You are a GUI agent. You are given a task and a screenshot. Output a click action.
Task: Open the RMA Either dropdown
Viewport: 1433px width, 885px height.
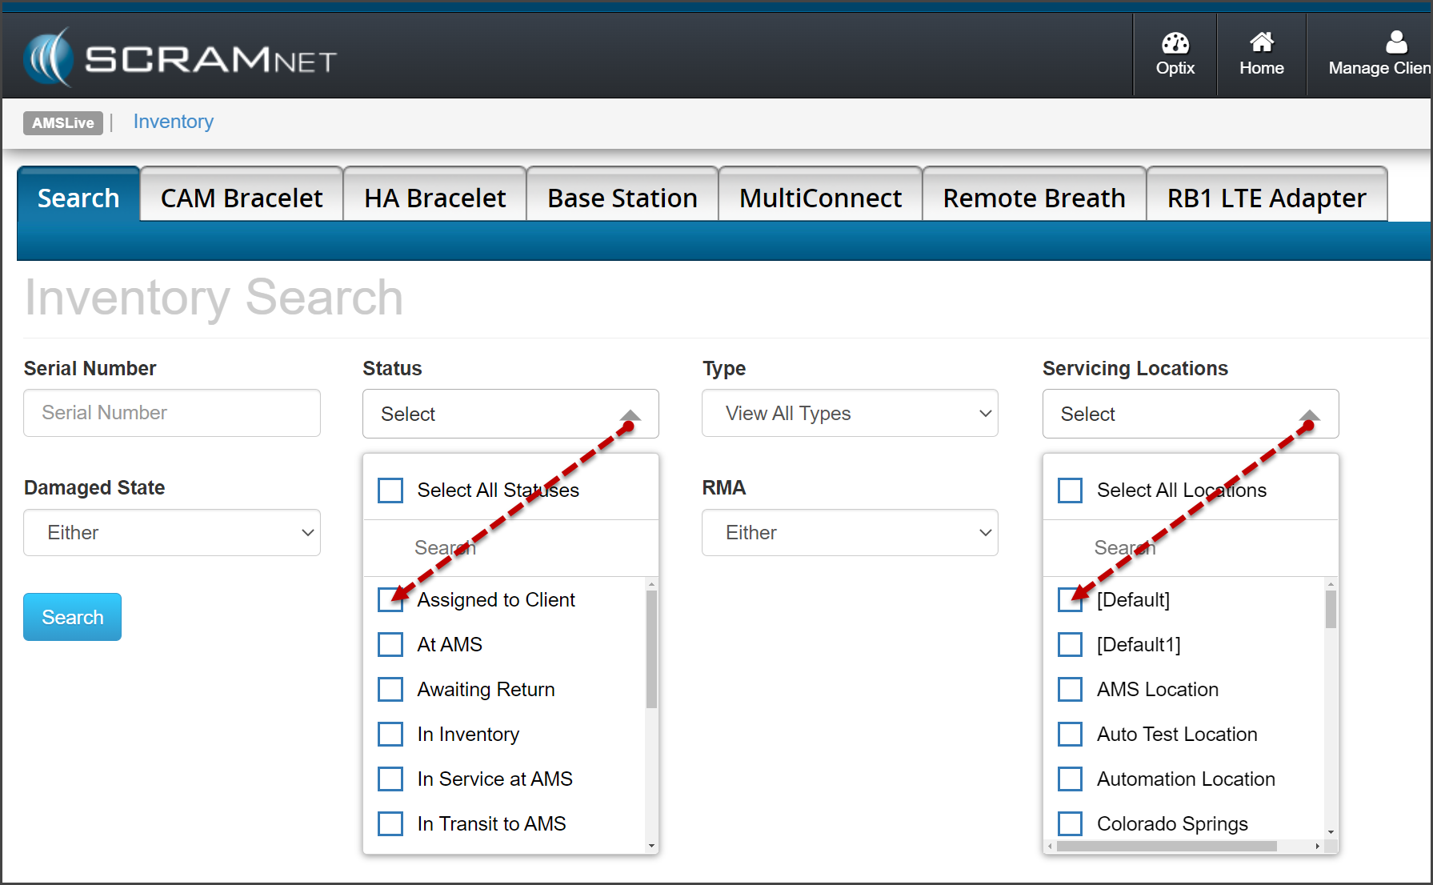[x=850, y=533]
